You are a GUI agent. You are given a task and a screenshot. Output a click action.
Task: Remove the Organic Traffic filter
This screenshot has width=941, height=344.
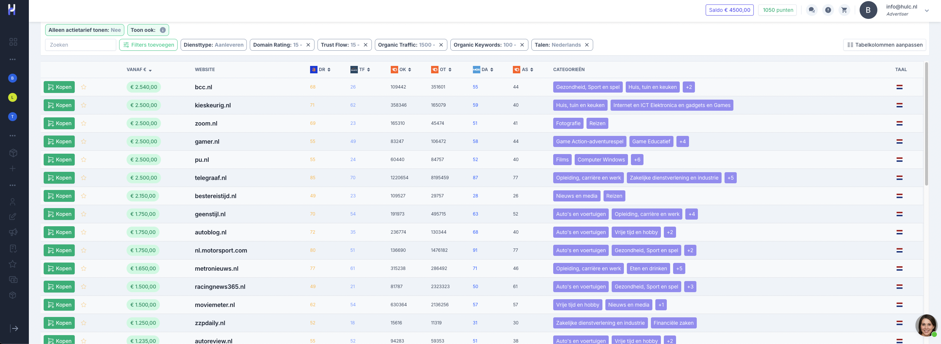441,45
